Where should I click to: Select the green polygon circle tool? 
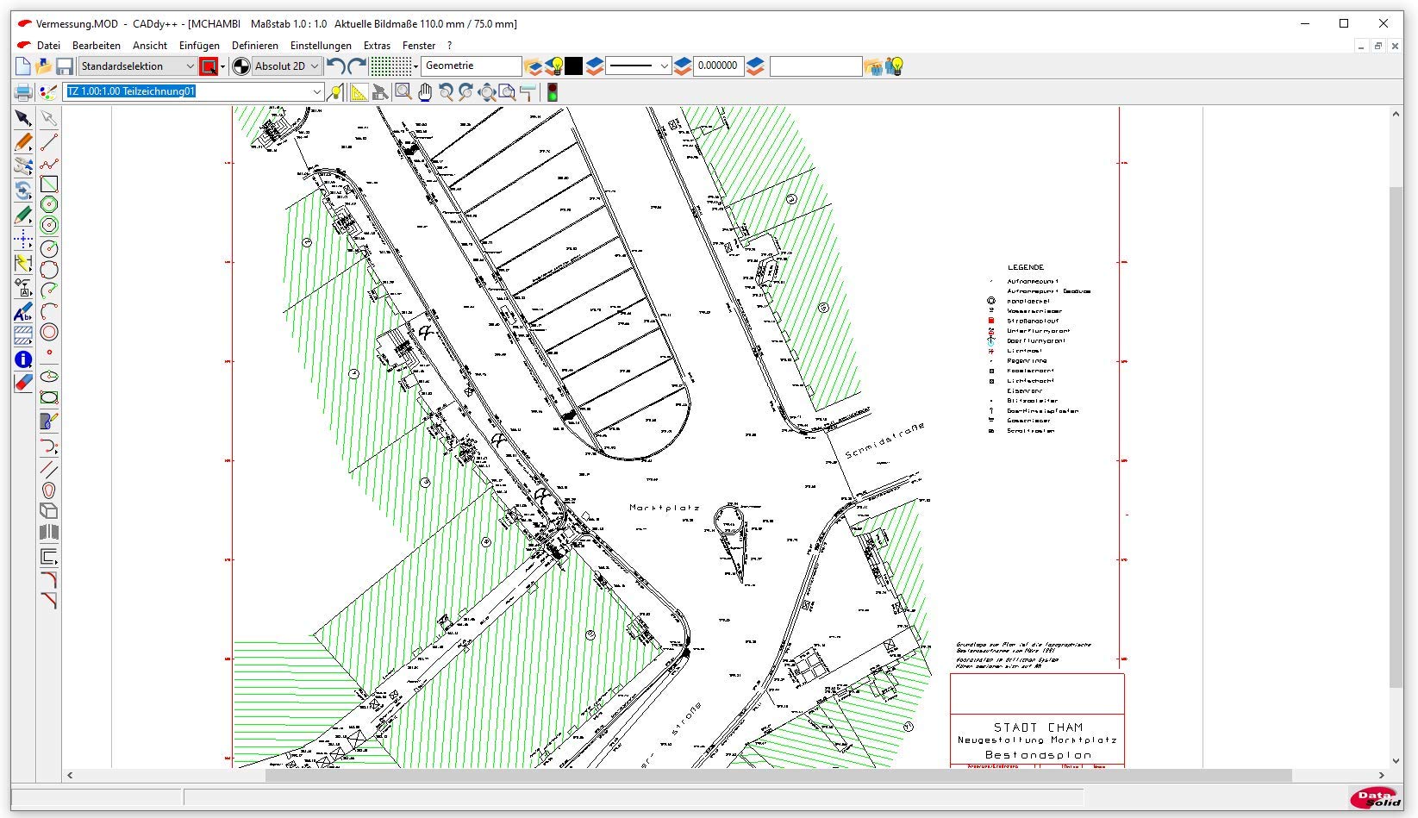(49, 205)
